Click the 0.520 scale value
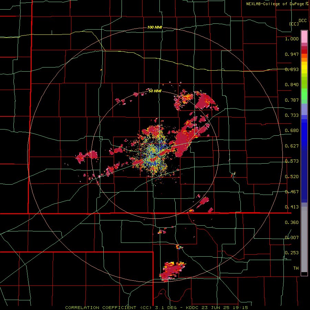310x310 pixels. click(292, 177)
